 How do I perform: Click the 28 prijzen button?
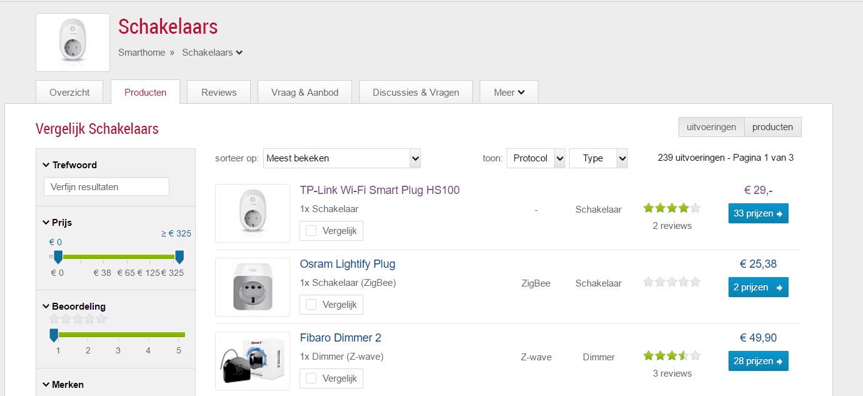tap(758, 361)
